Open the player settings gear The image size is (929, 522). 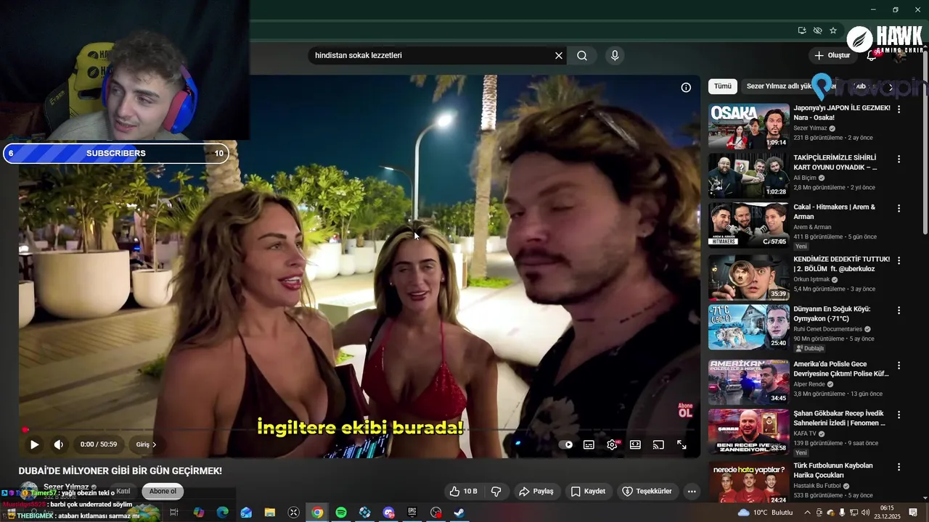click(x=612, y=444)
